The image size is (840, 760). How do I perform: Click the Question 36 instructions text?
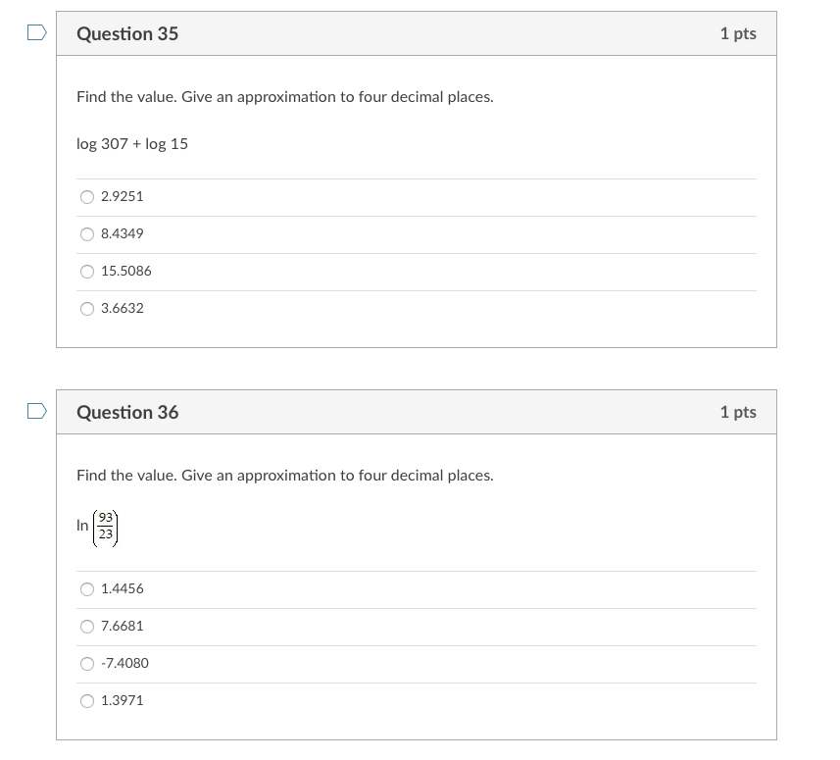click(x=284, y=475)
